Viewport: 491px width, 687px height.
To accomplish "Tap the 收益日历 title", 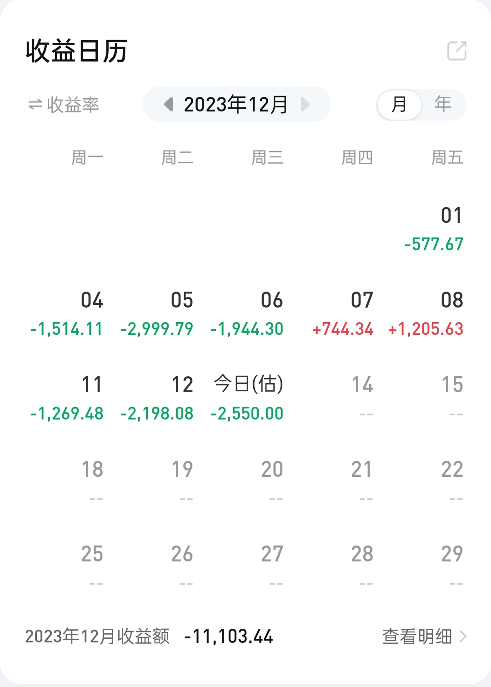I will tap(76, 51).
